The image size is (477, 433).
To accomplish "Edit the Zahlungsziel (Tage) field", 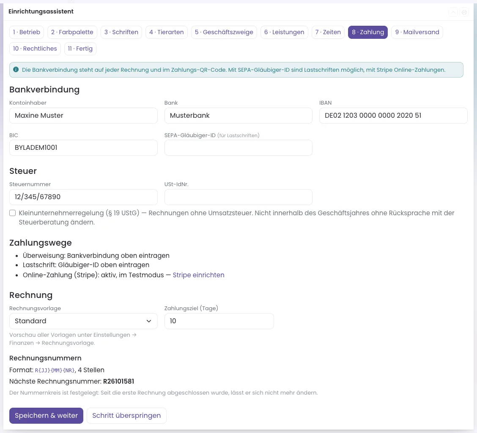I will (219, 321).
